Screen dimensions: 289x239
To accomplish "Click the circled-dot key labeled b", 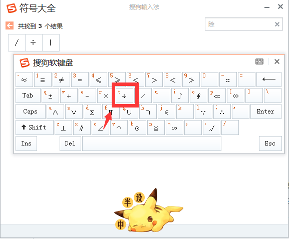I will (137, 127).
